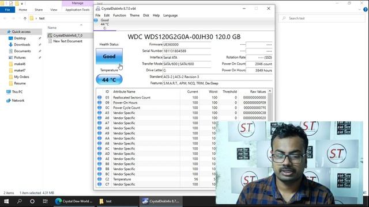Click the Transfer Mode field SATA/600
369x207 pixels.
(x=187, y=64)
